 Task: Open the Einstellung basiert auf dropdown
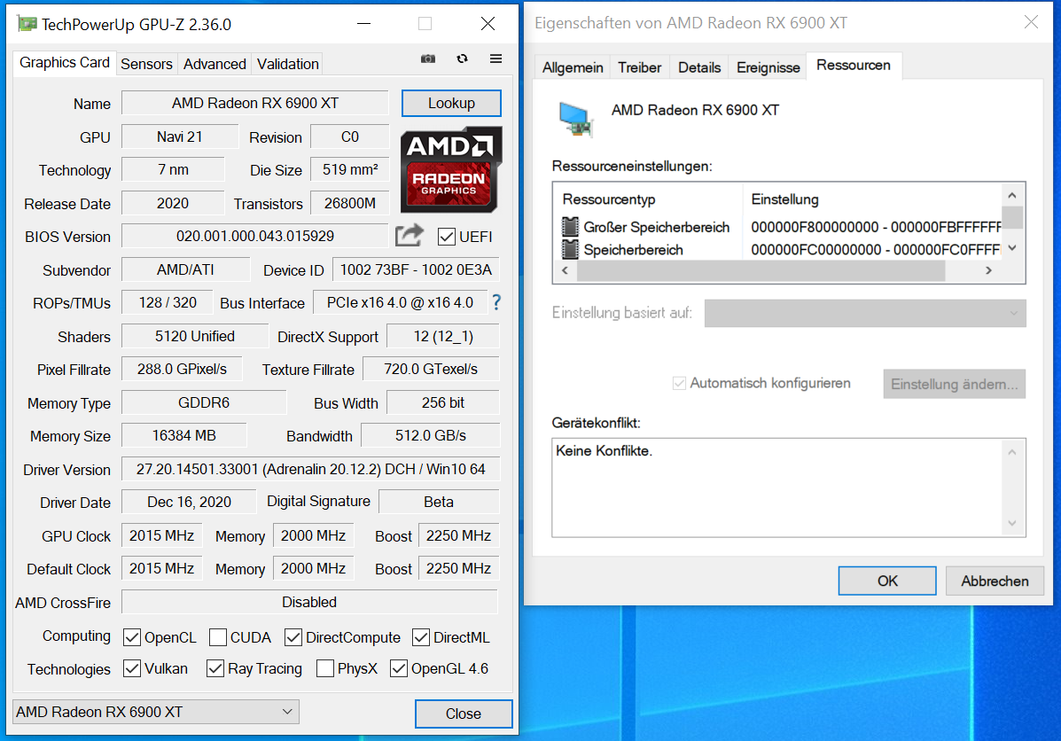click(865, 313)
